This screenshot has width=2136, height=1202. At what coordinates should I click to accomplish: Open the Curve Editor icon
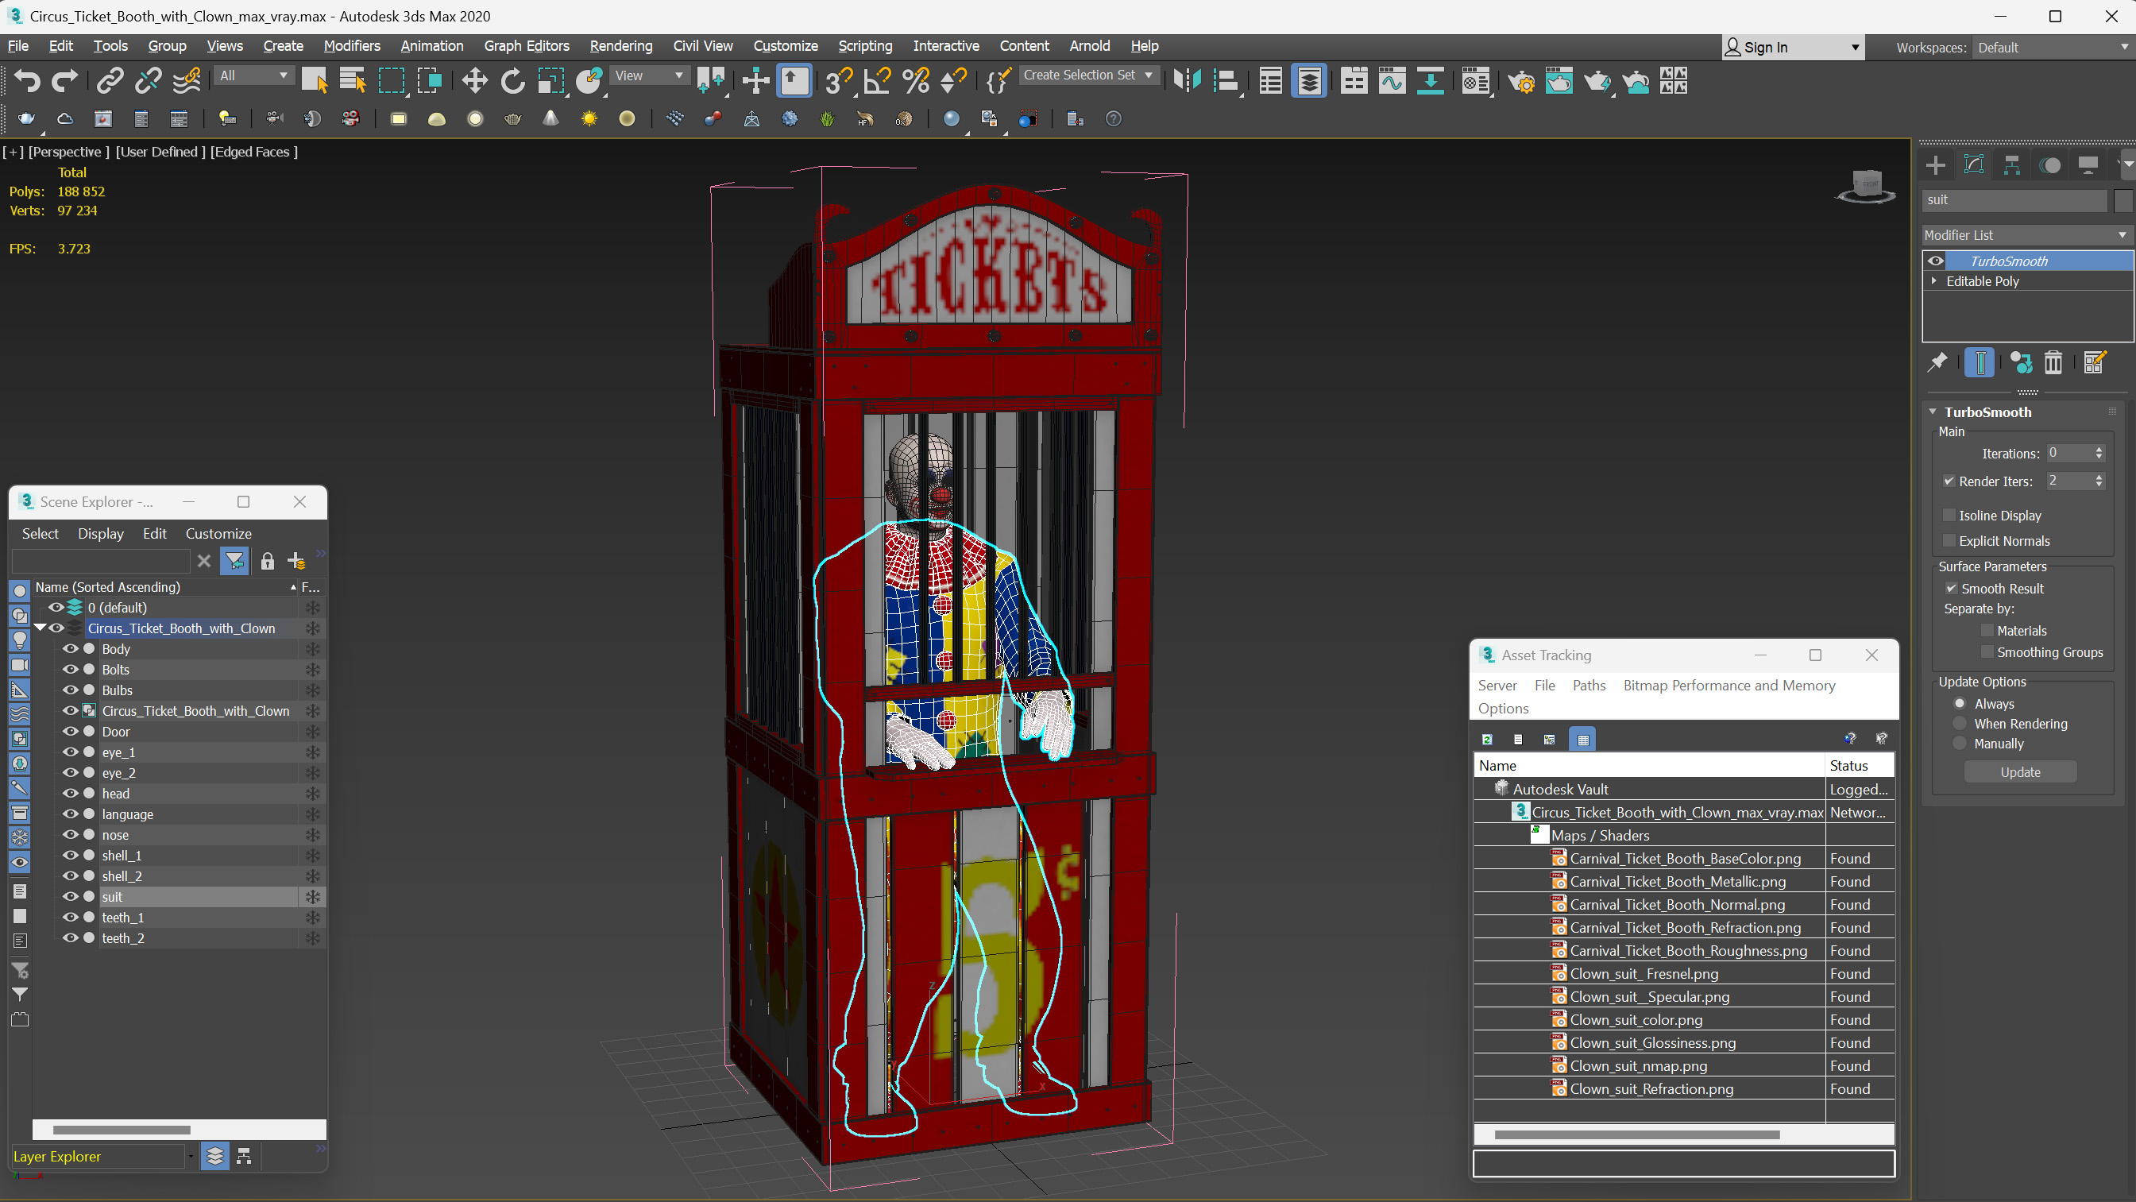point(1392,80)
